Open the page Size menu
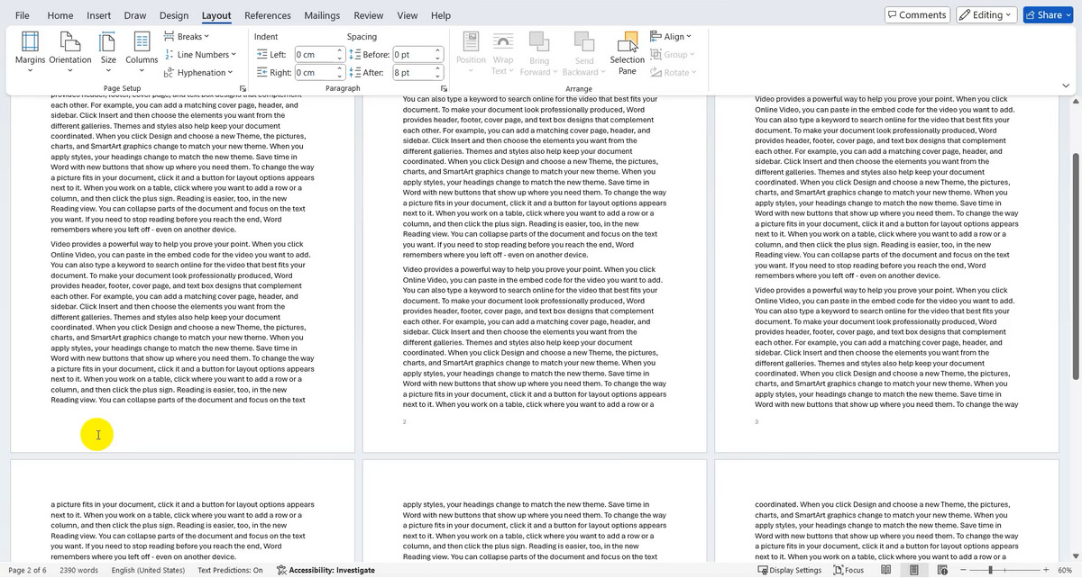The height and width of the screenshot is (578, 1082). point(108,49)
